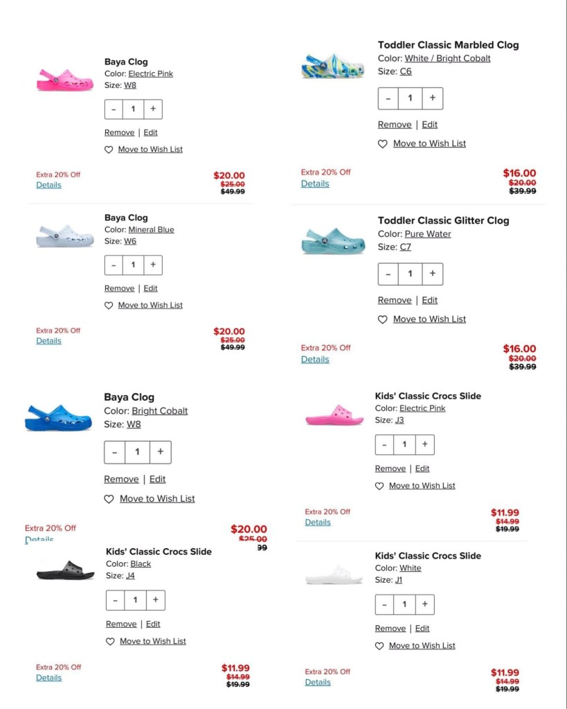
Task: Decrease quantity of Toddler Classic Glitter Clog
Action: coord(388,274)
